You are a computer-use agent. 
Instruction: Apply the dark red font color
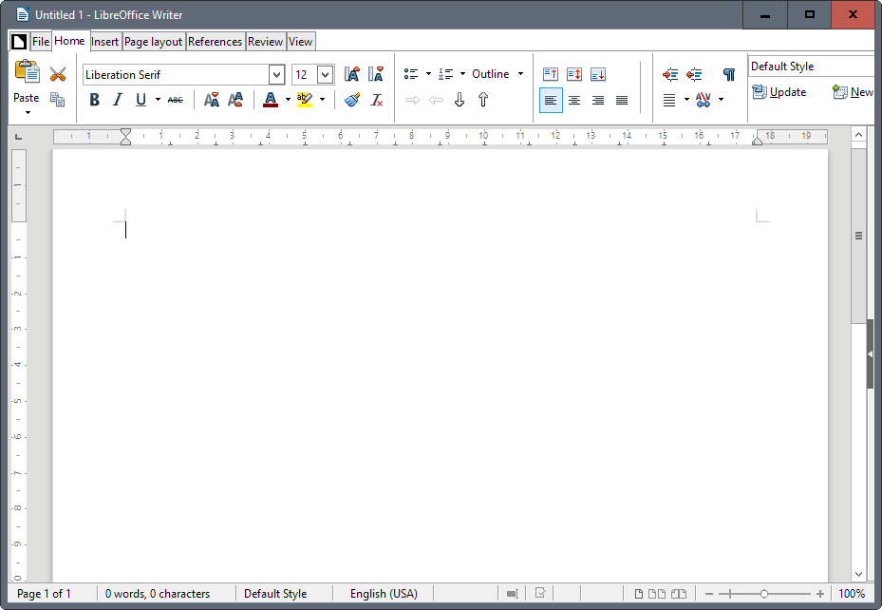(271, 100)
